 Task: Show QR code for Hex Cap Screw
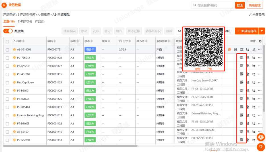[242, 82]
